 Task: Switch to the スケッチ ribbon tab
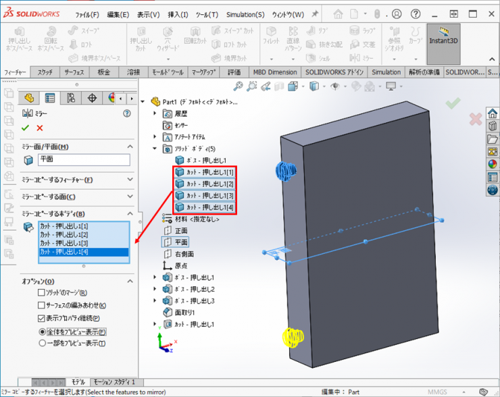click(45, 72)
